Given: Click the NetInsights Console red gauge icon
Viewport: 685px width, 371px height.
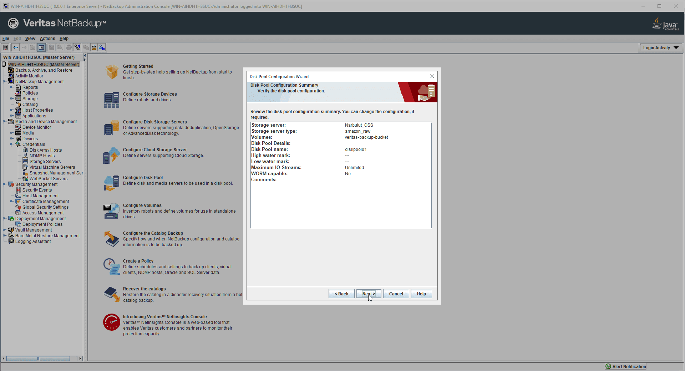Looking at the screenshot, I should point(112,322).
